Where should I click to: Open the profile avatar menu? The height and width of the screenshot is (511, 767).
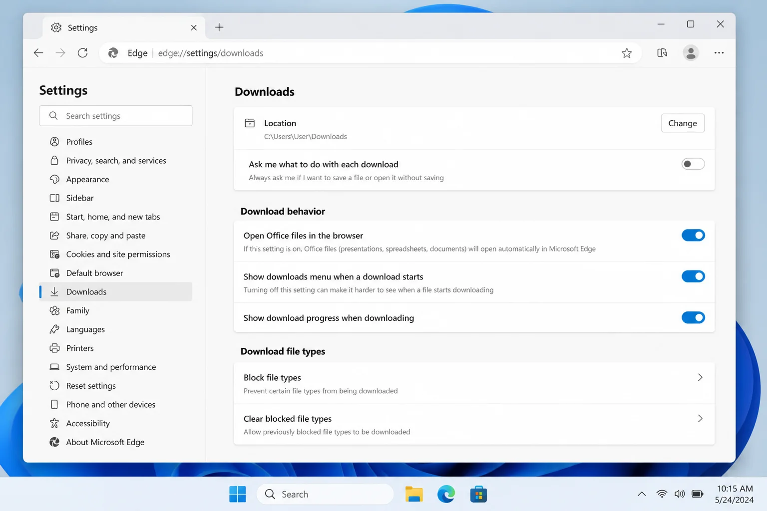click(691, 53)
